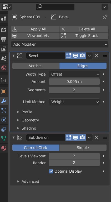Click the Viewport Vis button
Image resolution: width=111 pixels, height=202 pixels.
[x=35, y=36]
